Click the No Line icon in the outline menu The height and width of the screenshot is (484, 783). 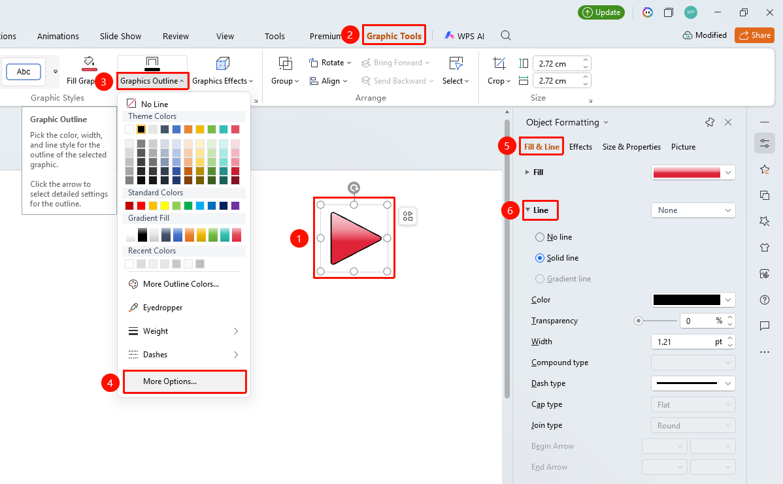coord(131,104)
